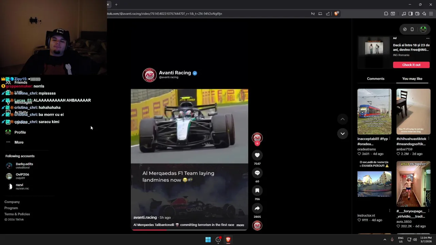Go to next video with down chevron
Viewport: 436px width, 245px height.
pyautogui.click(x=343, y=133)
